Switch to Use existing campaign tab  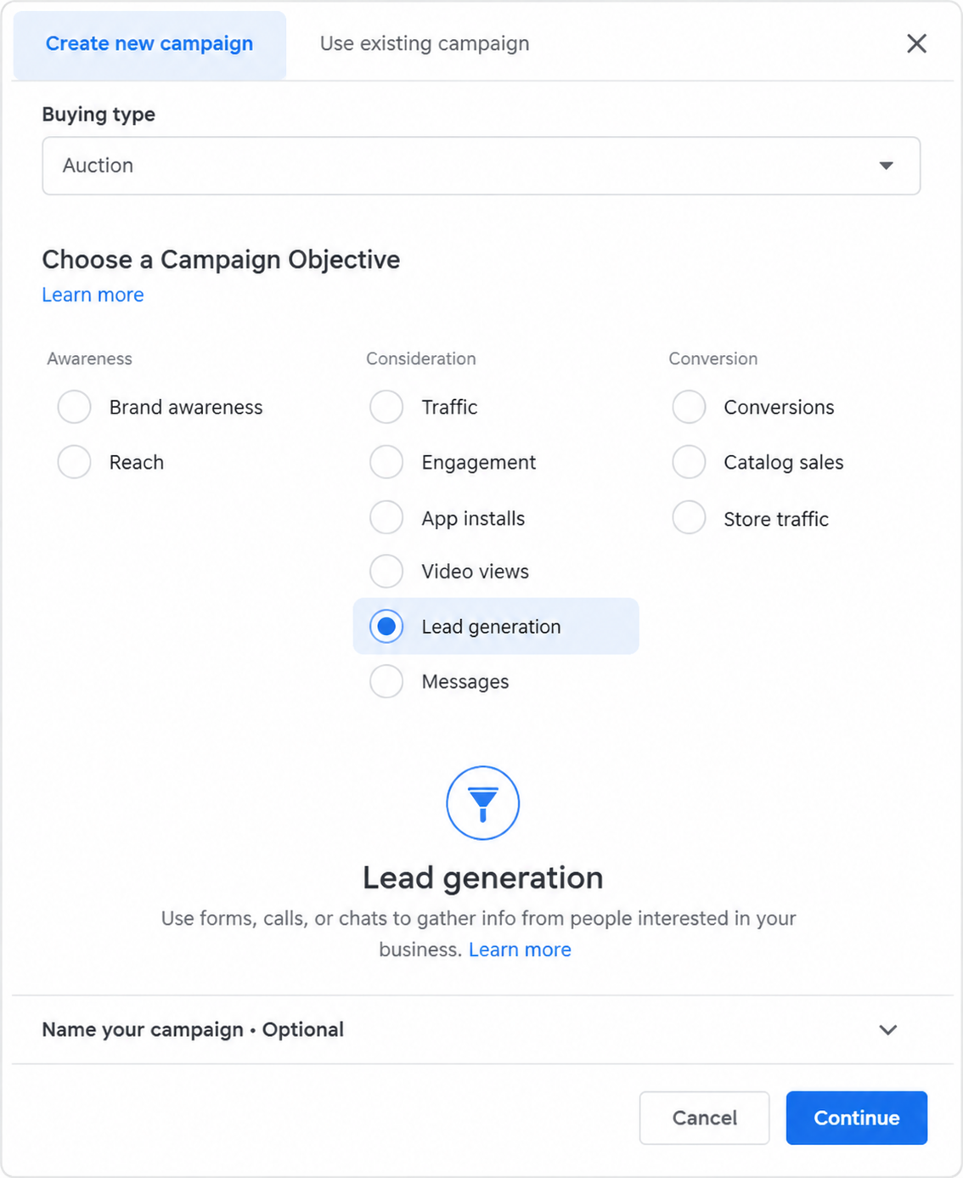pyautogui.click(x=425, y=44)
